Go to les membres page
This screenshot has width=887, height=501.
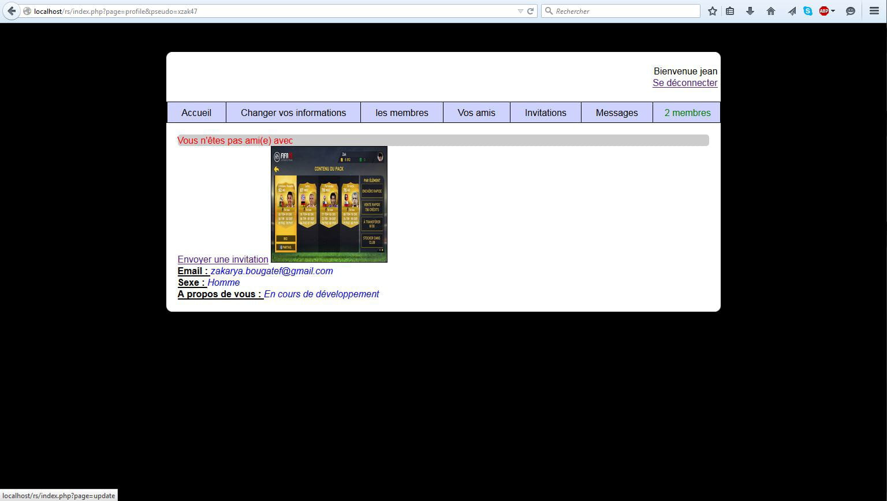[x=402, y=113]
